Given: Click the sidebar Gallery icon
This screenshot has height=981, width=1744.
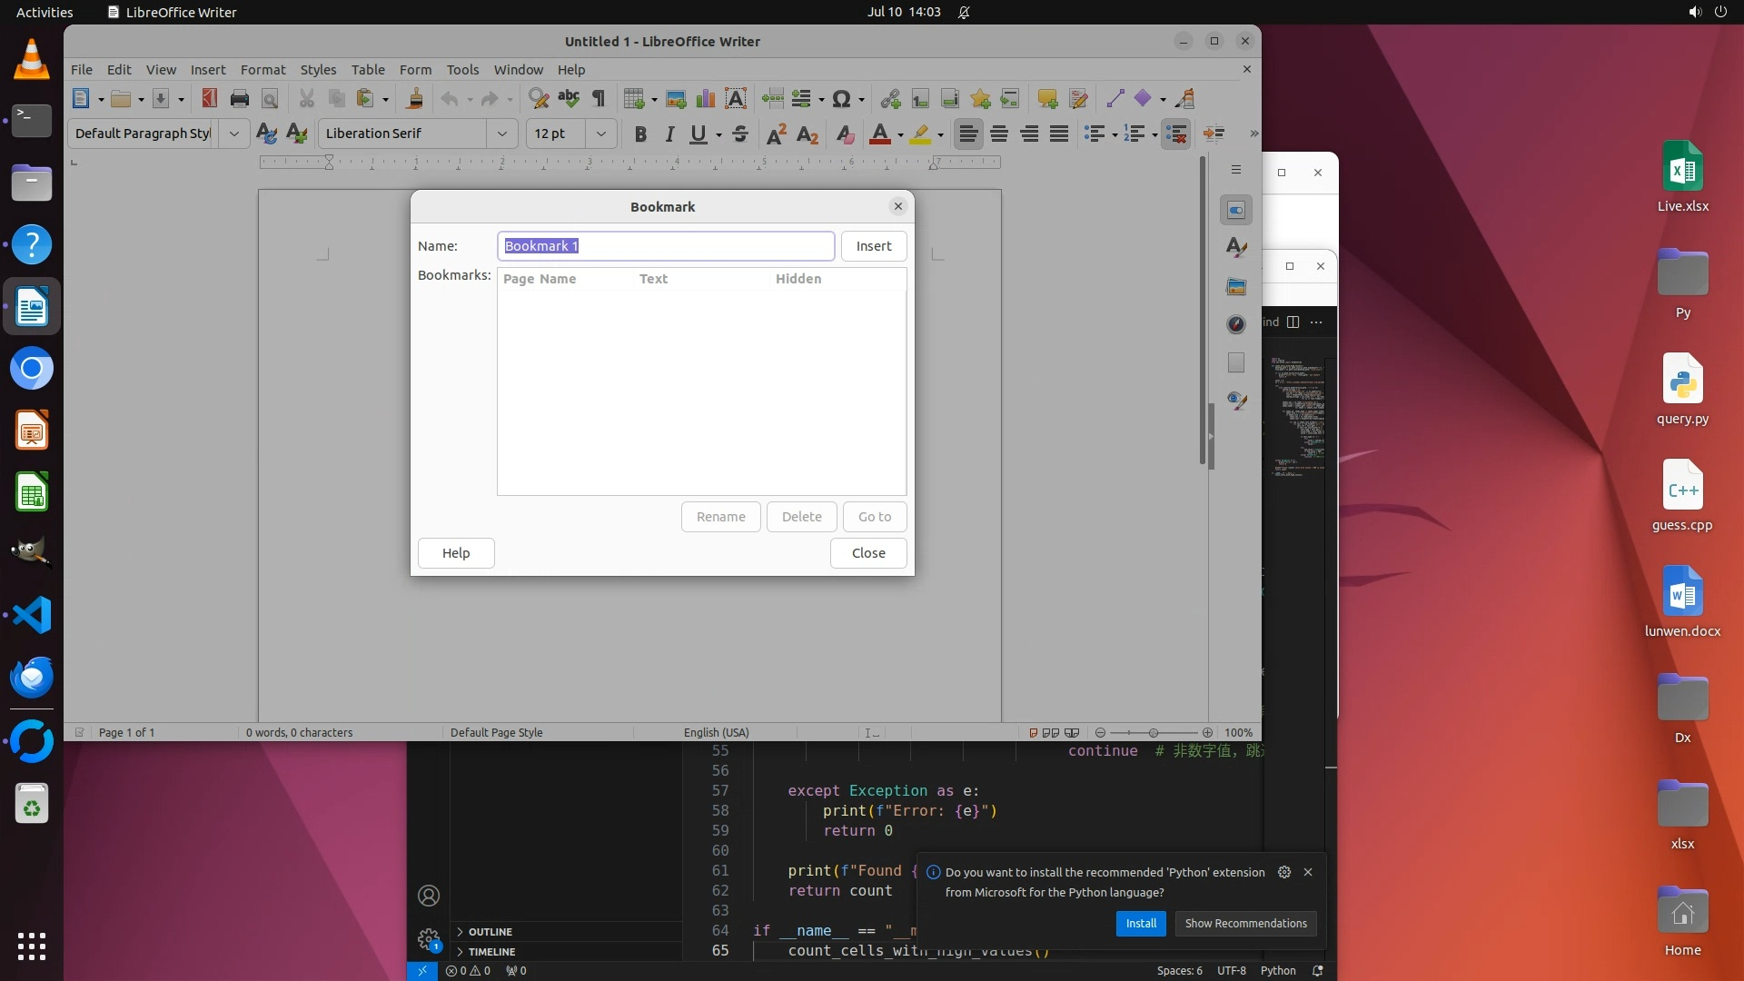Looking at the screenshot, I should [x=1236, y=286].
